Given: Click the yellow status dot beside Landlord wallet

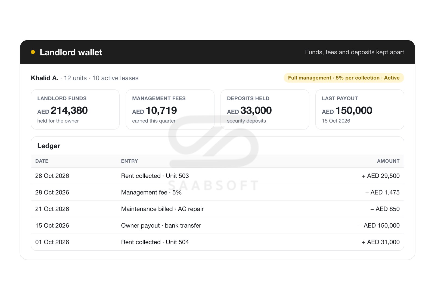Looking at the screenshot, I should tap(33, 52).
